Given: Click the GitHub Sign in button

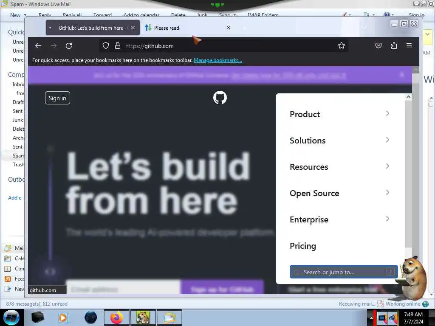Looking at the screenshot, I should (57, 98).
